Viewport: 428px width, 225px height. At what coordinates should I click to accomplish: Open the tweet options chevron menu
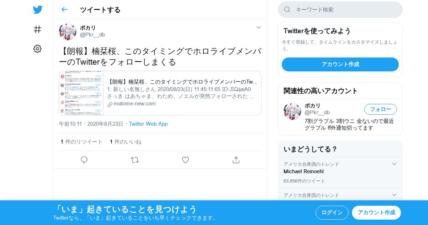(259, 27)
